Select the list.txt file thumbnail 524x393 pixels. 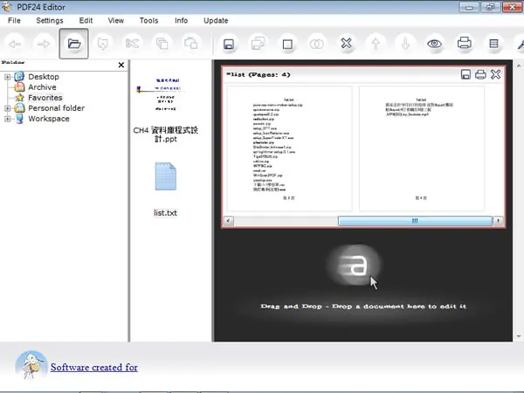tap(165, 189)
